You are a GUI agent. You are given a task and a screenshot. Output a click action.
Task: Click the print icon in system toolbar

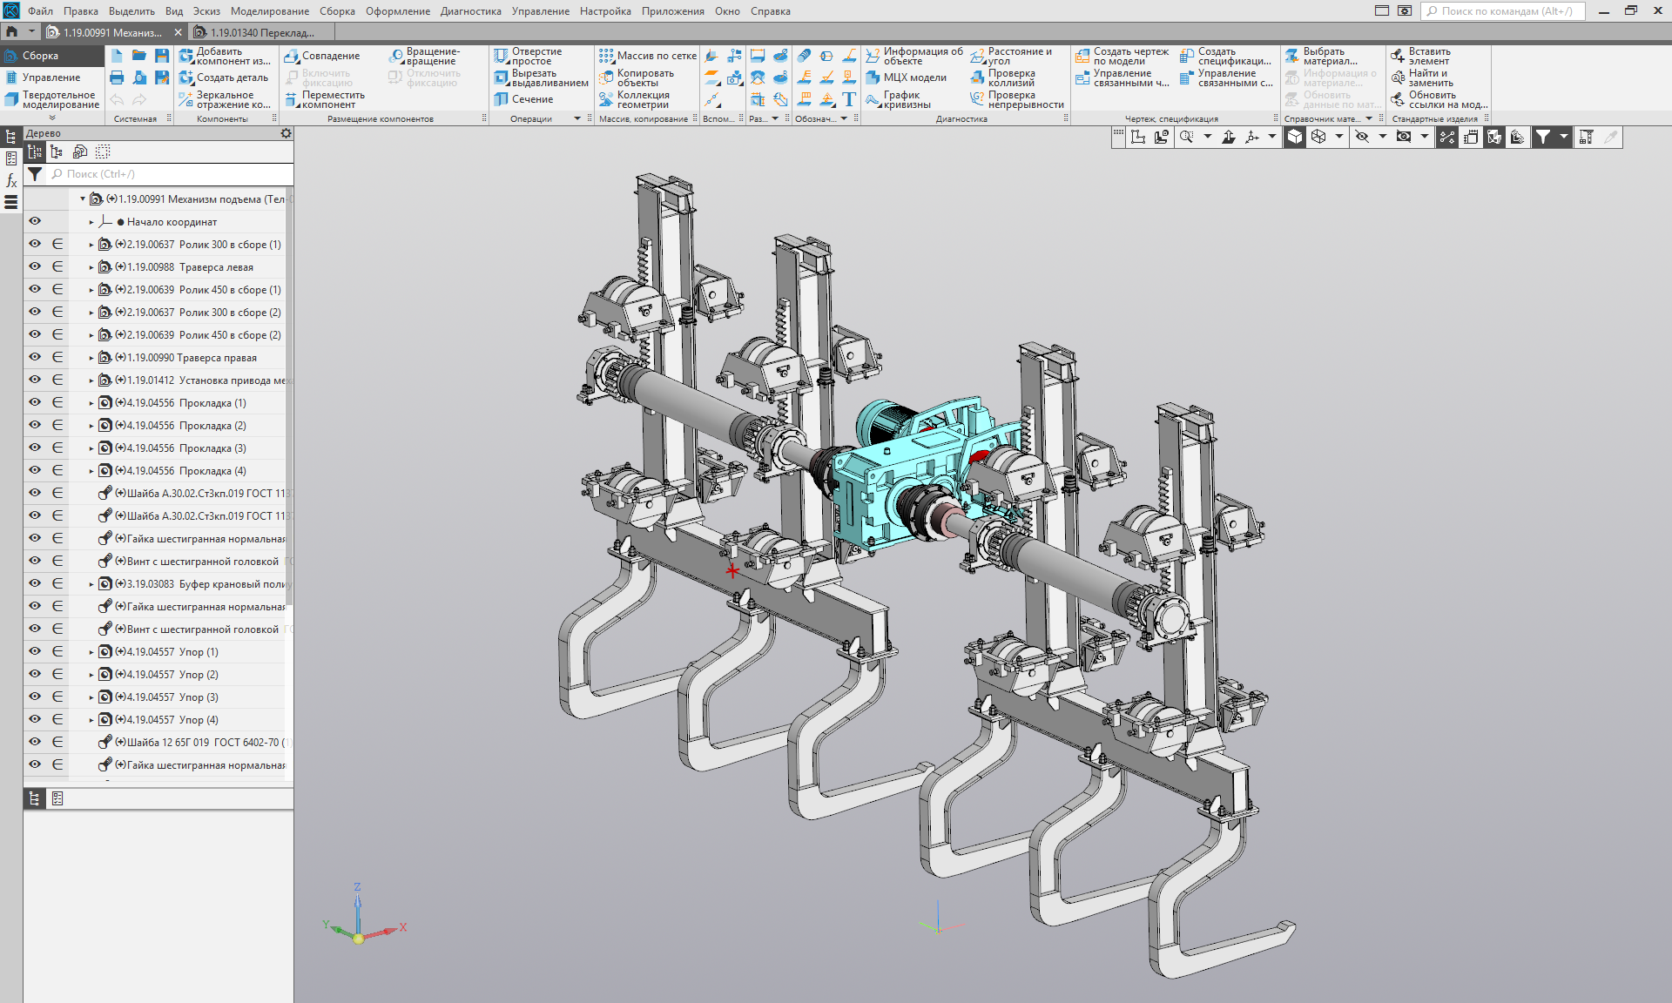[x=117, y=77]
